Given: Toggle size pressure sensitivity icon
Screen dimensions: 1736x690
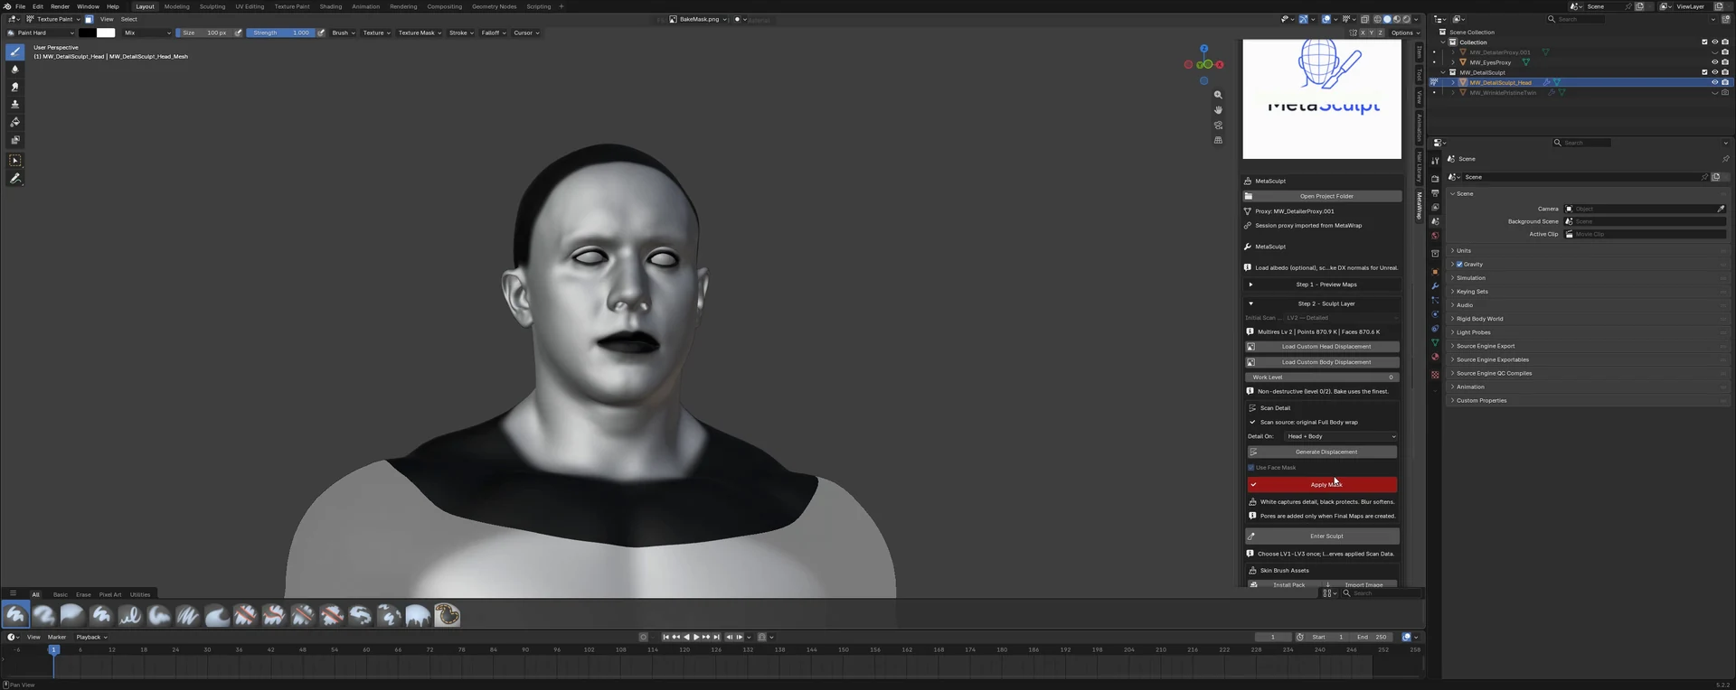Looking at the screenshot, I should point(239,33).
